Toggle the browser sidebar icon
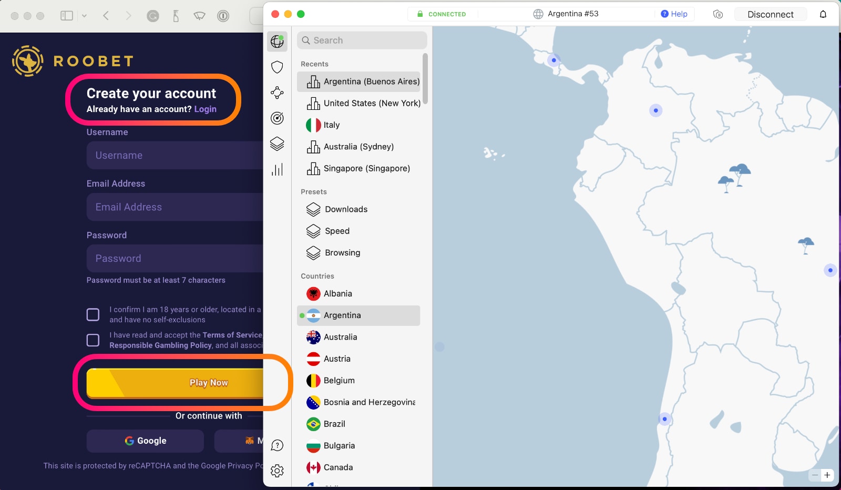Screen dimensions: 841x490 (x=67, y=16)
